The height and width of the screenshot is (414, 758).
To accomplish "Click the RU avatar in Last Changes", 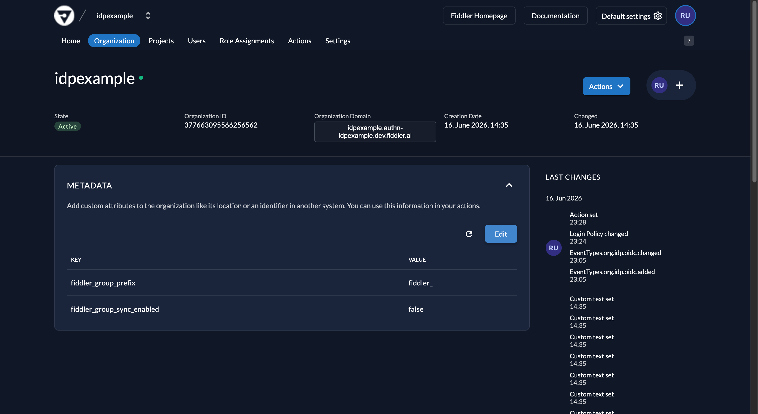I will pos(553,248).
